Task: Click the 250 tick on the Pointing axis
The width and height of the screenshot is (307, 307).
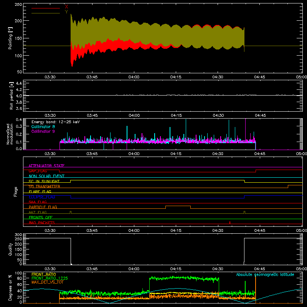Action: coord(18,5)
